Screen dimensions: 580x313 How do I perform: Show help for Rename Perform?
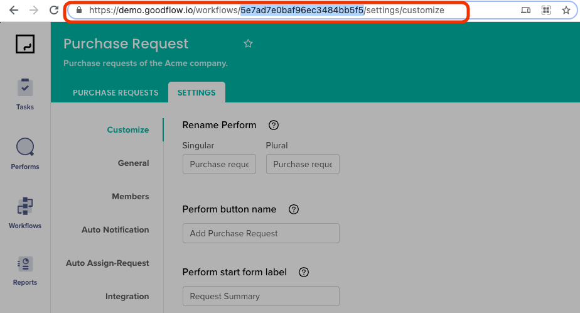pyautogui.click(x=274, y=125)
